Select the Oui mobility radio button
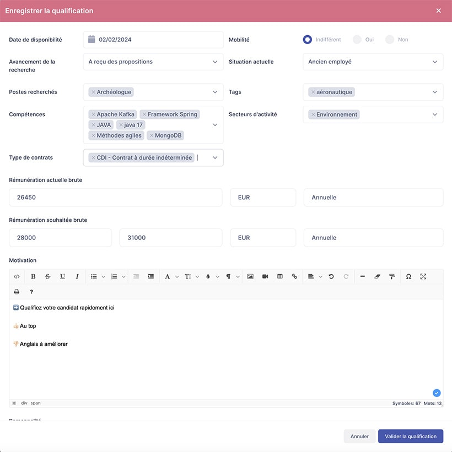This screenshot has height=452, width=452. click(357, 40)
